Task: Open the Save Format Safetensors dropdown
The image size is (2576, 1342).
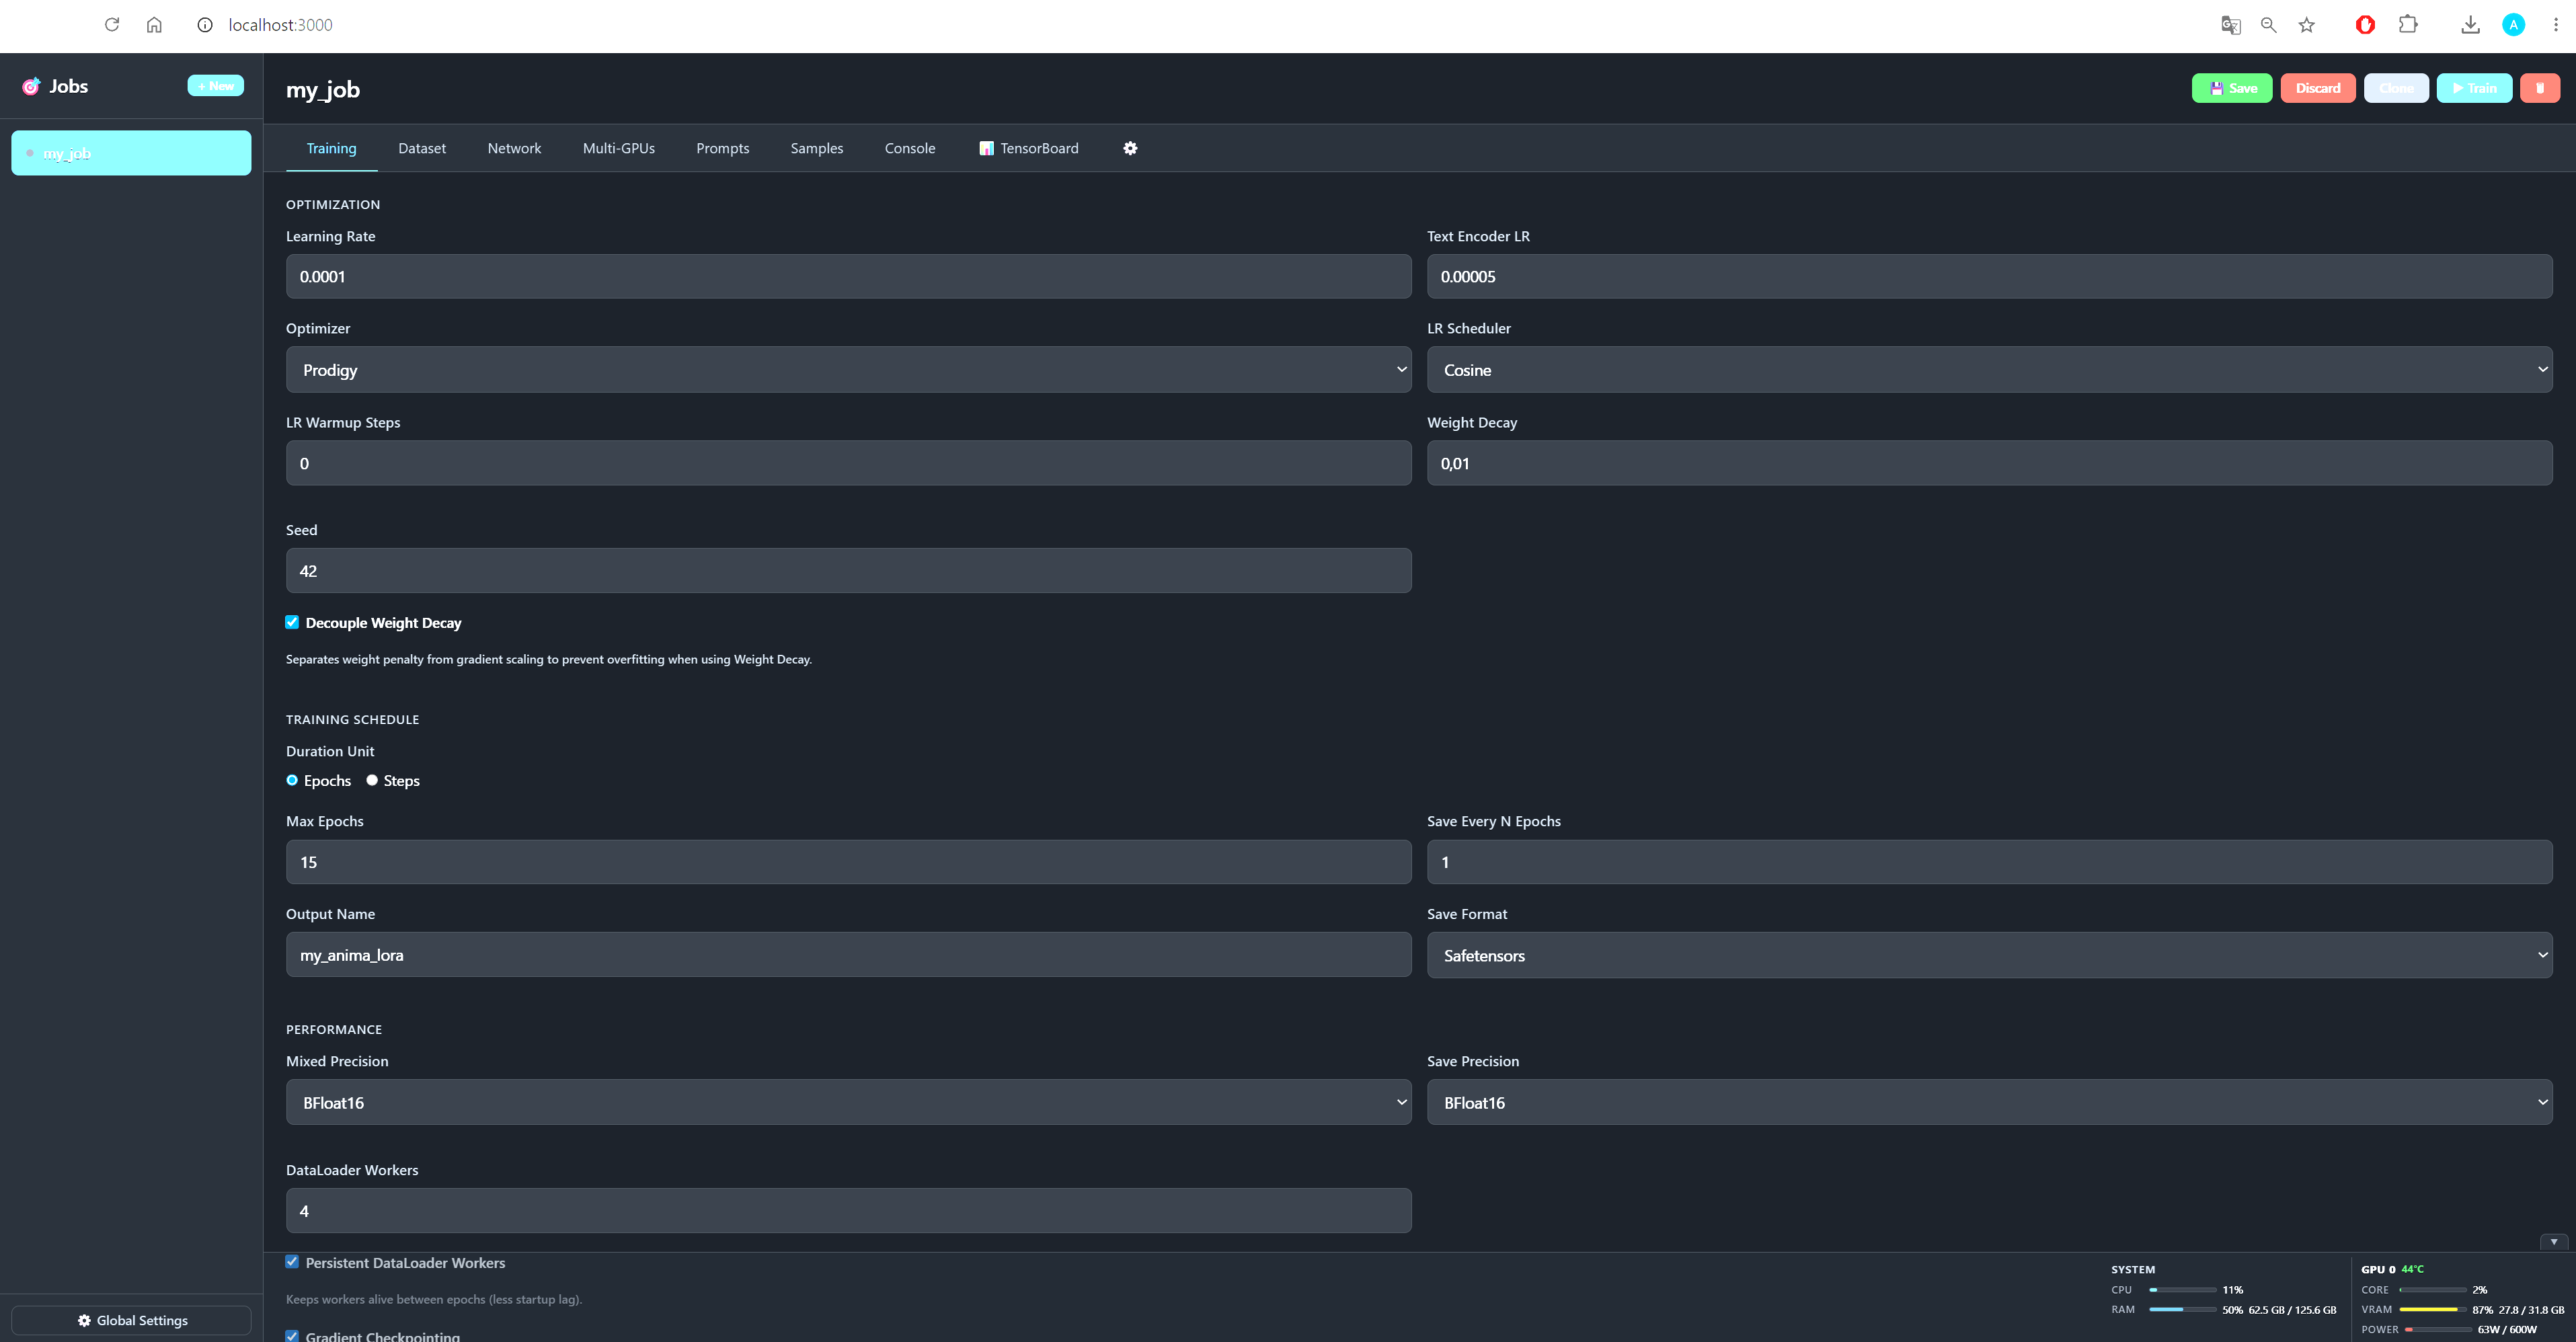Action: 1989,955
